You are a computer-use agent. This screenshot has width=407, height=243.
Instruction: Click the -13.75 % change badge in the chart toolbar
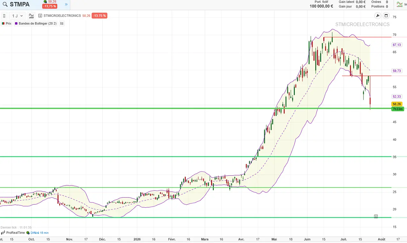pyautogui.click(x=99, y=16)
